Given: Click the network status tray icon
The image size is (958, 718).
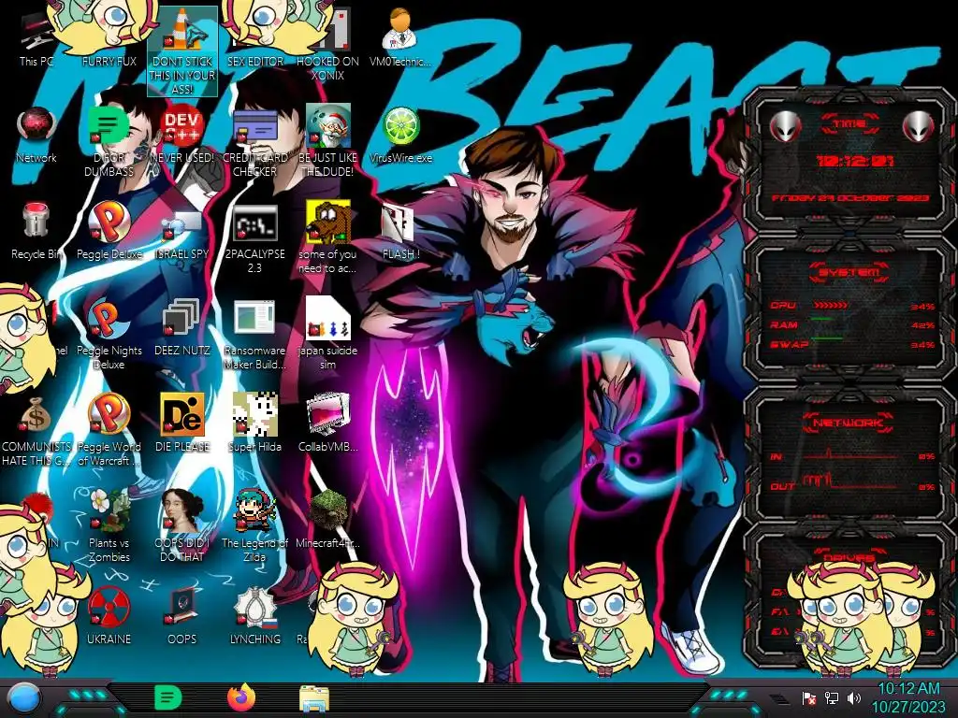Looking at the screenshot, I should coord(832,697).
